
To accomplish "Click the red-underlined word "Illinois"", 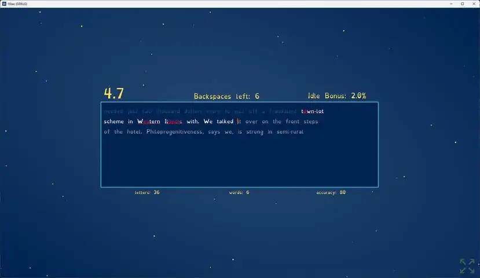I will (x=173, y=122).
